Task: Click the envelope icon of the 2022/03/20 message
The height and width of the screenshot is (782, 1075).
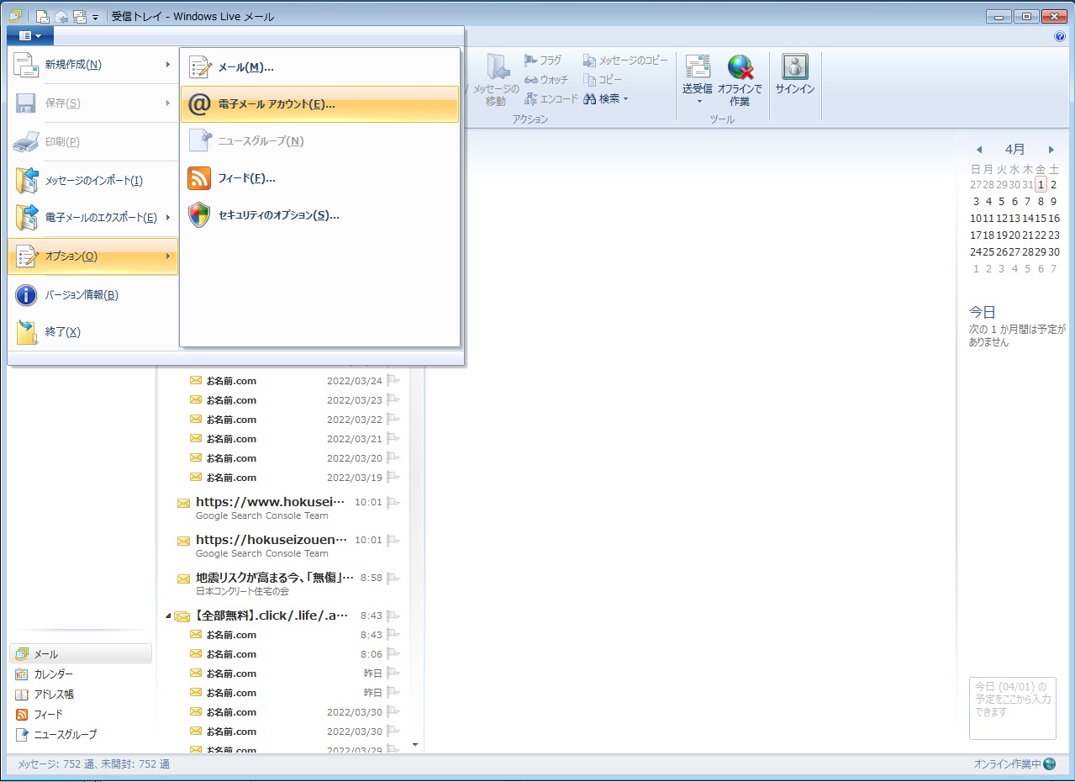Action: pyautogui.click(x=196, y=458)
